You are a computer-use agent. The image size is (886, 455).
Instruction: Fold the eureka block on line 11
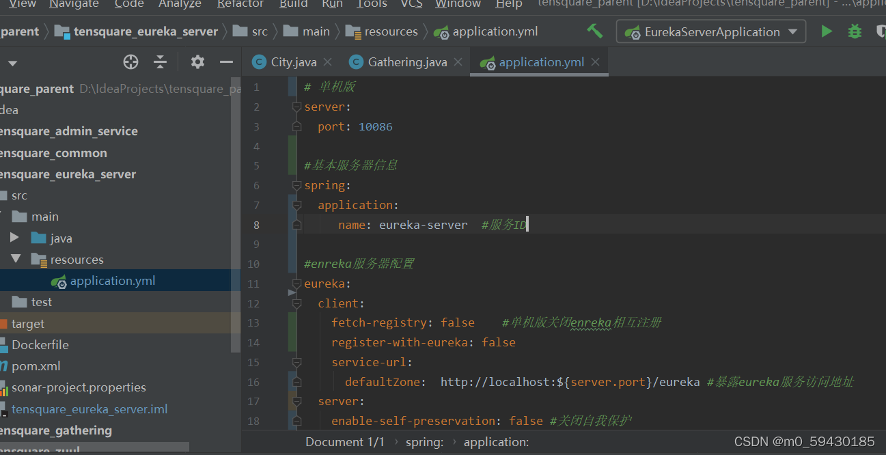pos(296,284)
